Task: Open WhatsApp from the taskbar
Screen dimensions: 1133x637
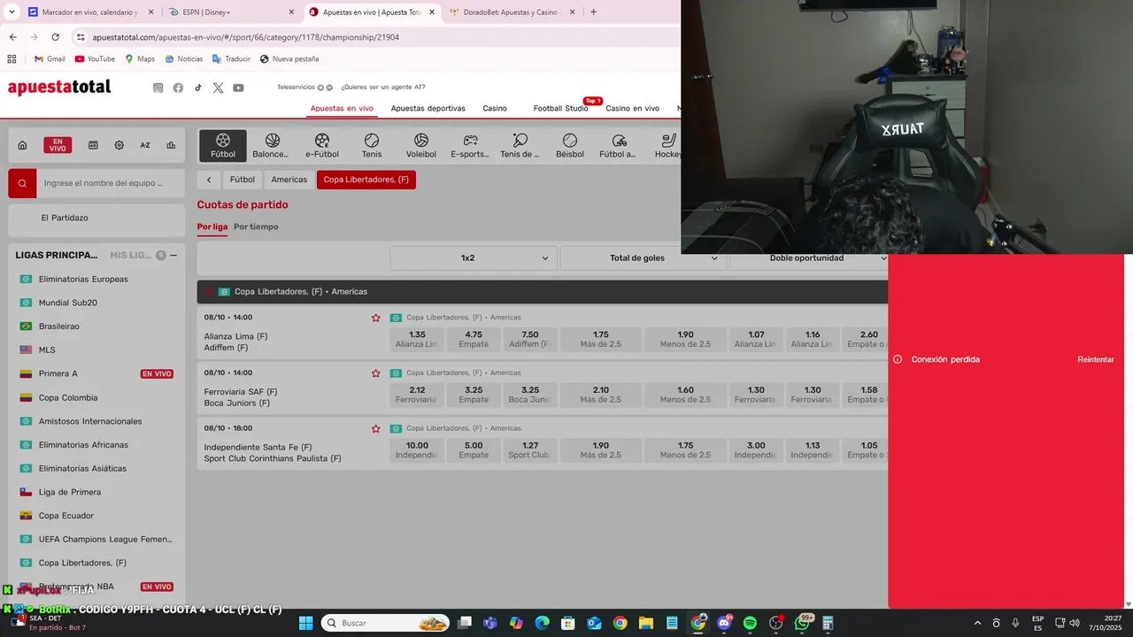Action: pos(802,623)
